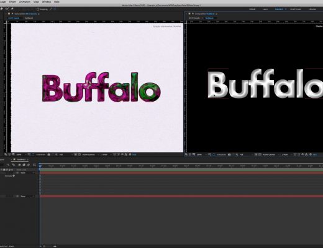
Task: Select the Default workspace
Action: click(x=252, y=9)
